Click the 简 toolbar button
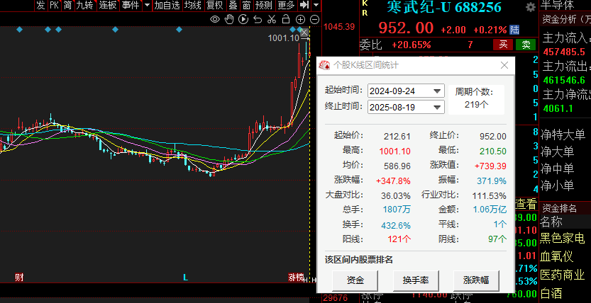Image resolution: width=591 pixels, height=303 pixels. pyautogui.click(x=68, y=5)
